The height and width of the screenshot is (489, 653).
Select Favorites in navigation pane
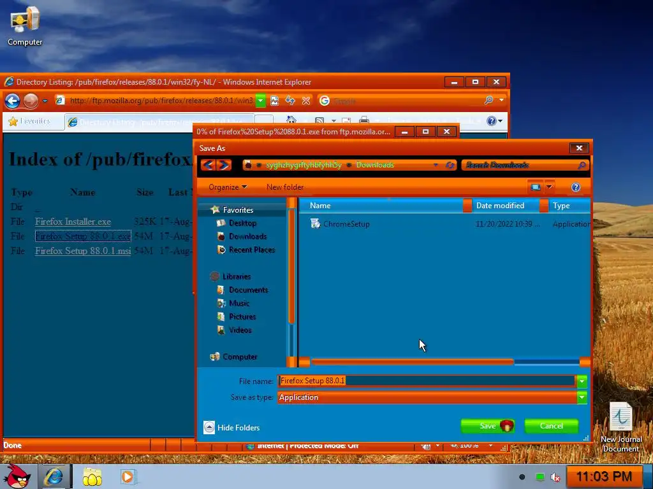point(238,210)
